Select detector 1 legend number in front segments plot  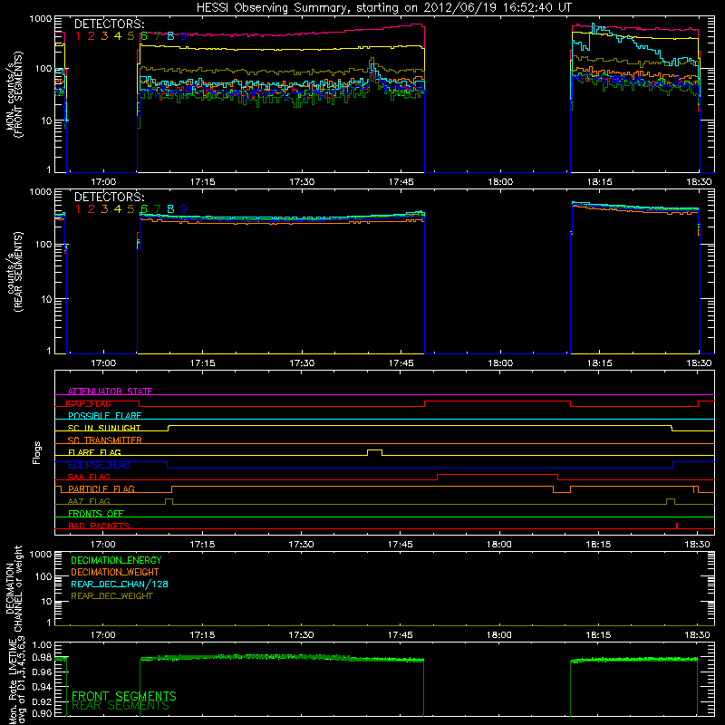[x=78, y=36]
